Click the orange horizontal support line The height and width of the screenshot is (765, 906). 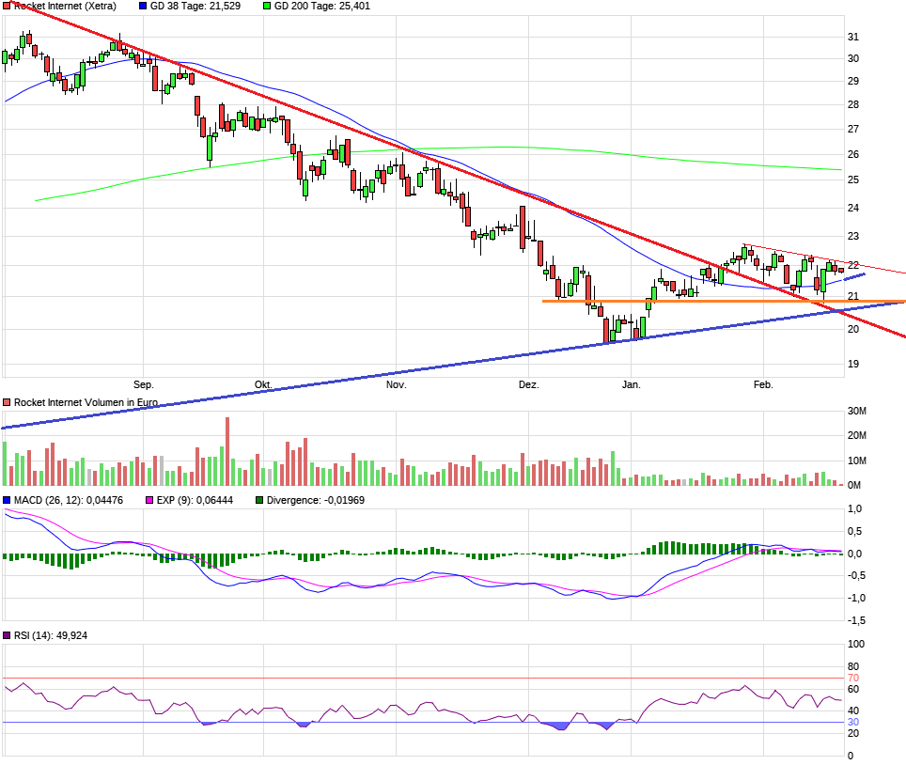coord(658,300)
